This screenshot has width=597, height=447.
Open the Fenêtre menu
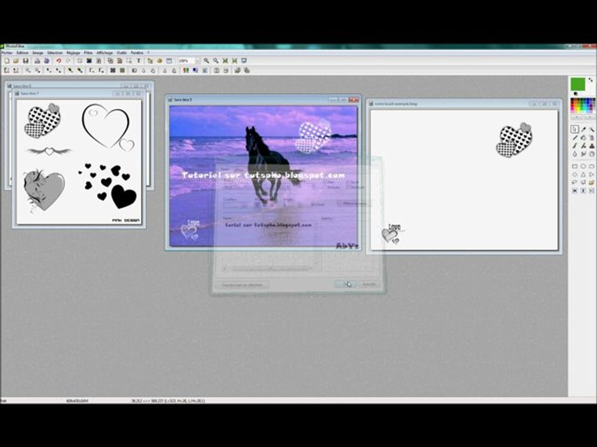tap(137, 53)
